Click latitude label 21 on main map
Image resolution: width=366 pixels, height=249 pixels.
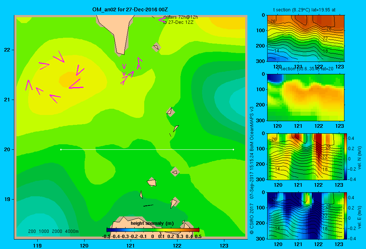point(7,100)
